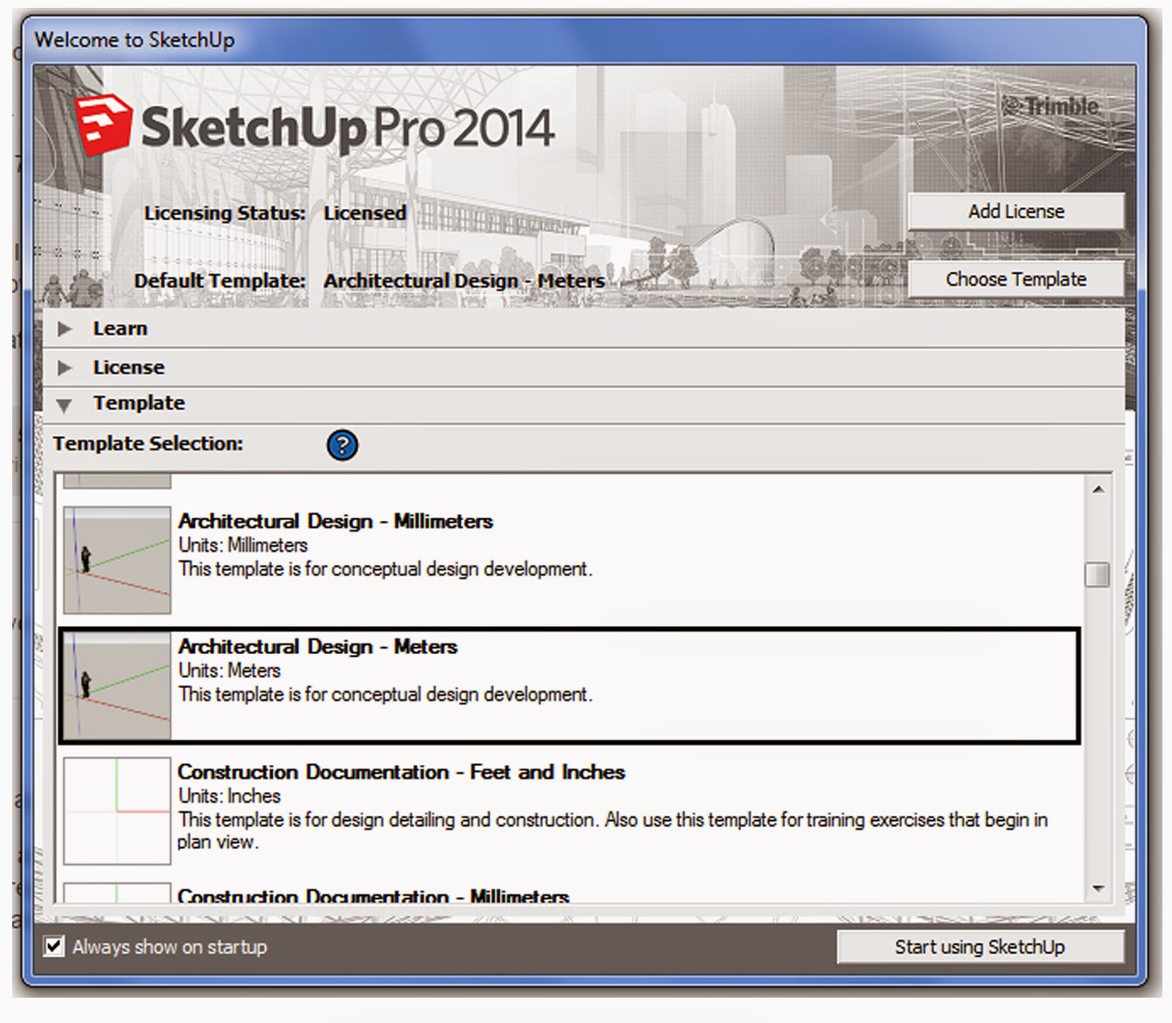Image resolution: width=1172 pixels, height=1023 pixels.
Task: Click the License section header label
Action: [x=128, y=367]
